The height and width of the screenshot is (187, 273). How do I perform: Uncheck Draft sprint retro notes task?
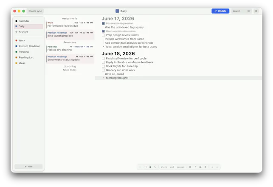[103, 31]
